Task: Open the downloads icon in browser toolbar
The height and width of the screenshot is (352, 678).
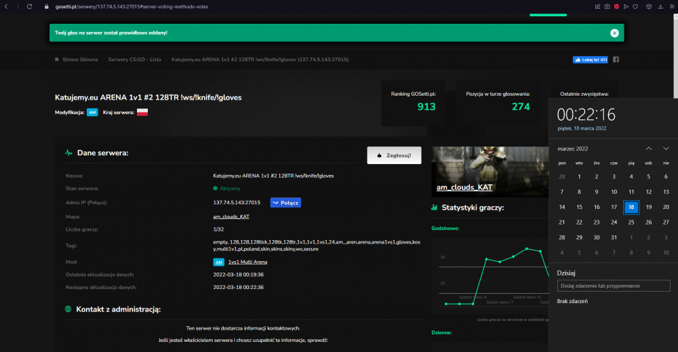Action: click(x=660, y=7)
